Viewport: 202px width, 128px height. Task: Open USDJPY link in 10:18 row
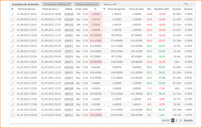tap(69, 35)
